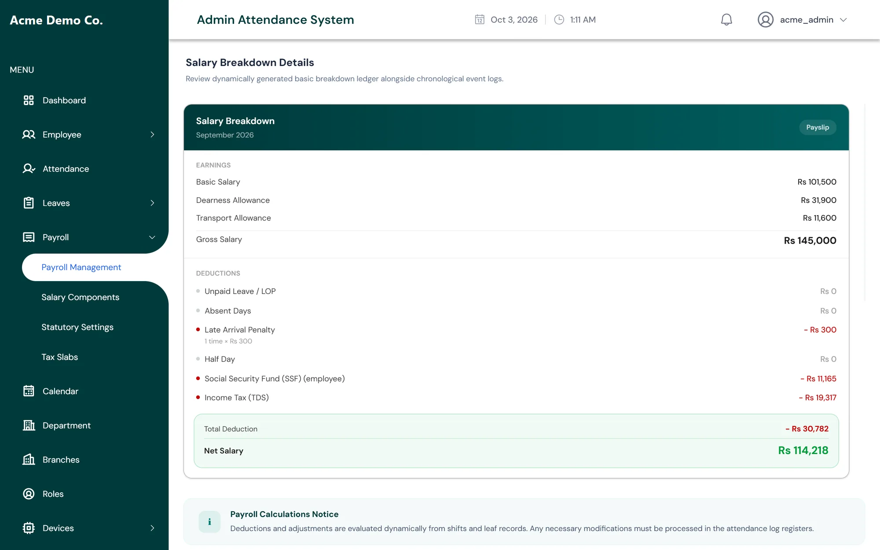Open the notifications bell
Viewport: 880px width, 550px height.
click(726, 20)
